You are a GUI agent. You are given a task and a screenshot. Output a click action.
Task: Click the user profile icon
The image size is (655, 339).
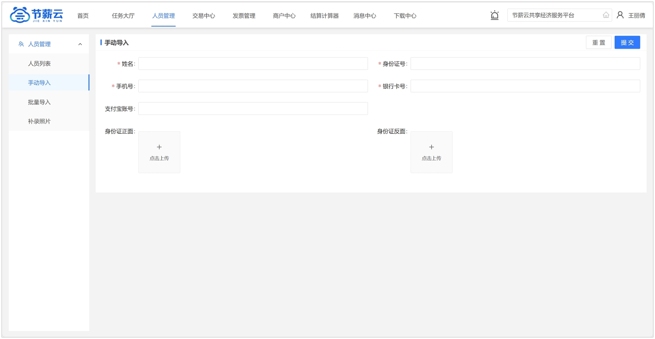click(620, 15)
